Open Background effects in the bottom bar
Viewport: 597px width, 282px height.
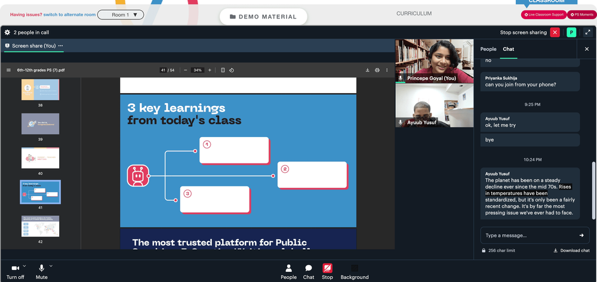point(355,272)
